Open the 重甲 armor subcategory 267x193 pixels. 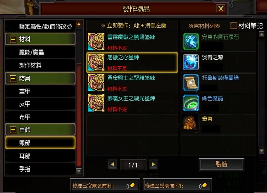click(x=40, y=91)
